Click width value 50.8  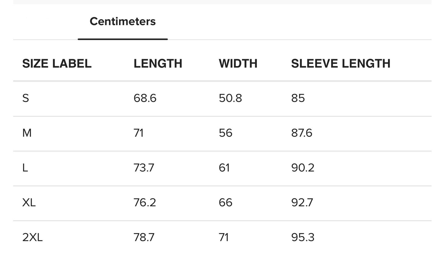[x=230, y=98]
